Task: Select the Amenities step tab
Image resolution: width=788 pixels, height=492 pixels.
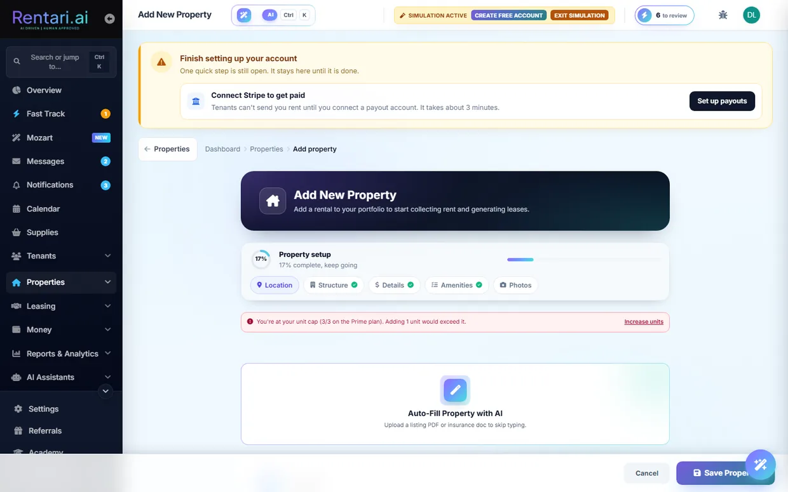Action: (456, 285)
